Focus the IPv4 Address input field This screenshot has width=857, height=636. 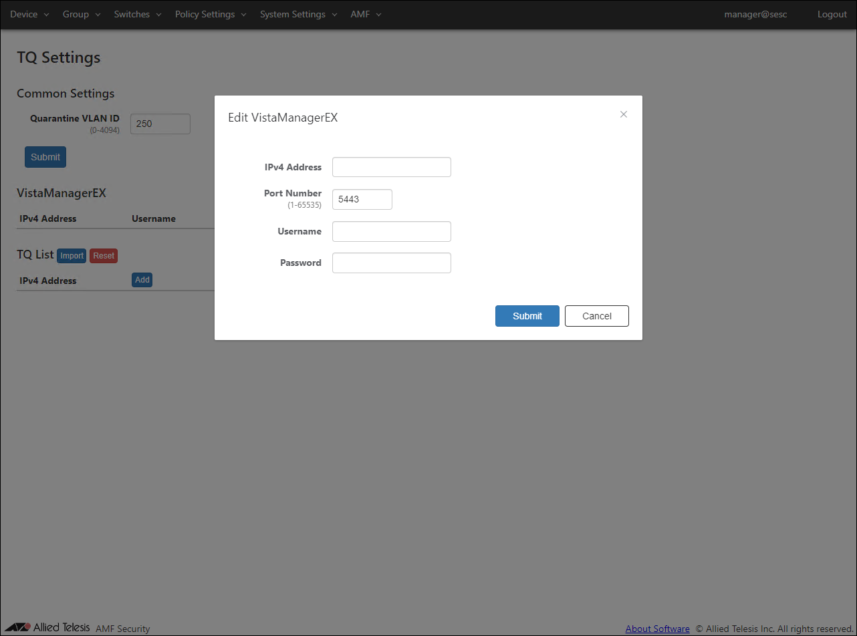(391, 167)
